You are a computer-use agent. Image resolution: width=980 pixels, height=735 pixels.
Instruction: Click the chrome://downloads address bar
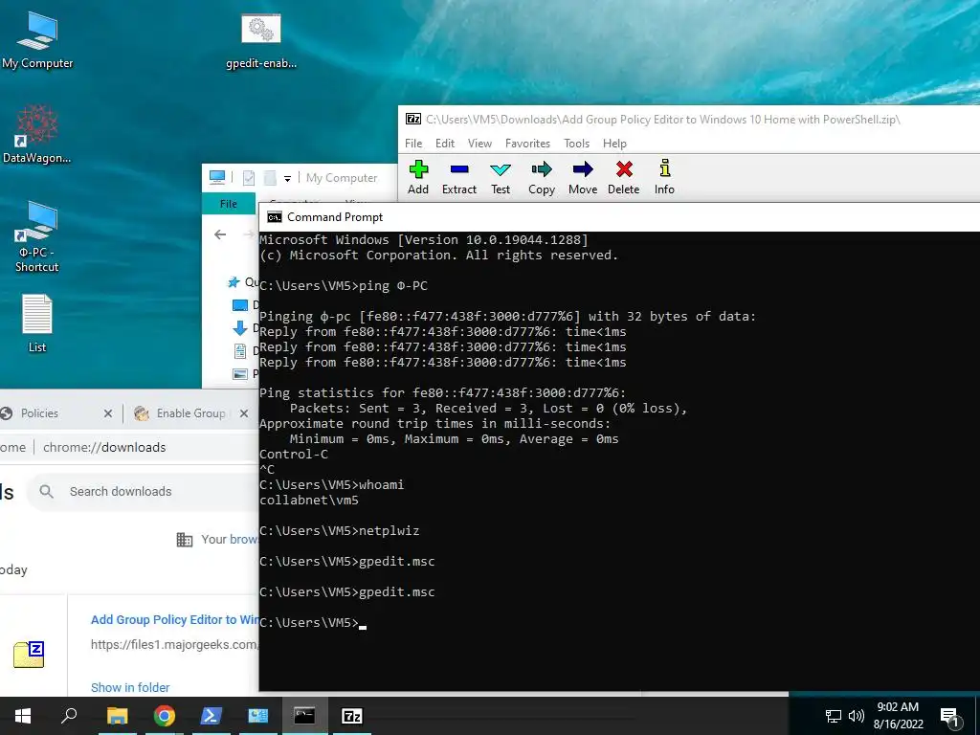[104, 448]
